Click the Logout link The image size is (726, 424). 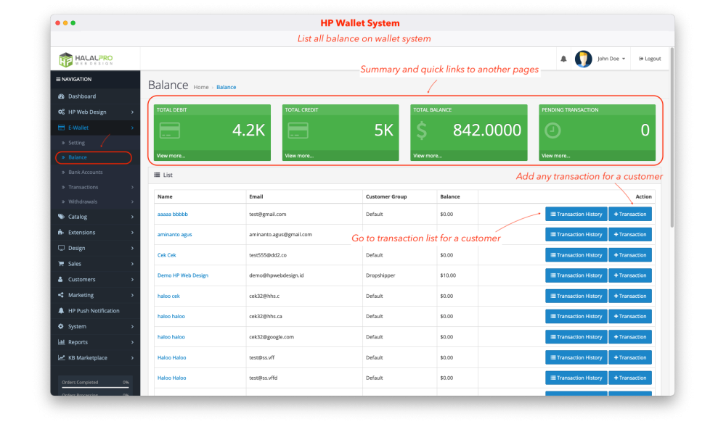pos(650,59)
